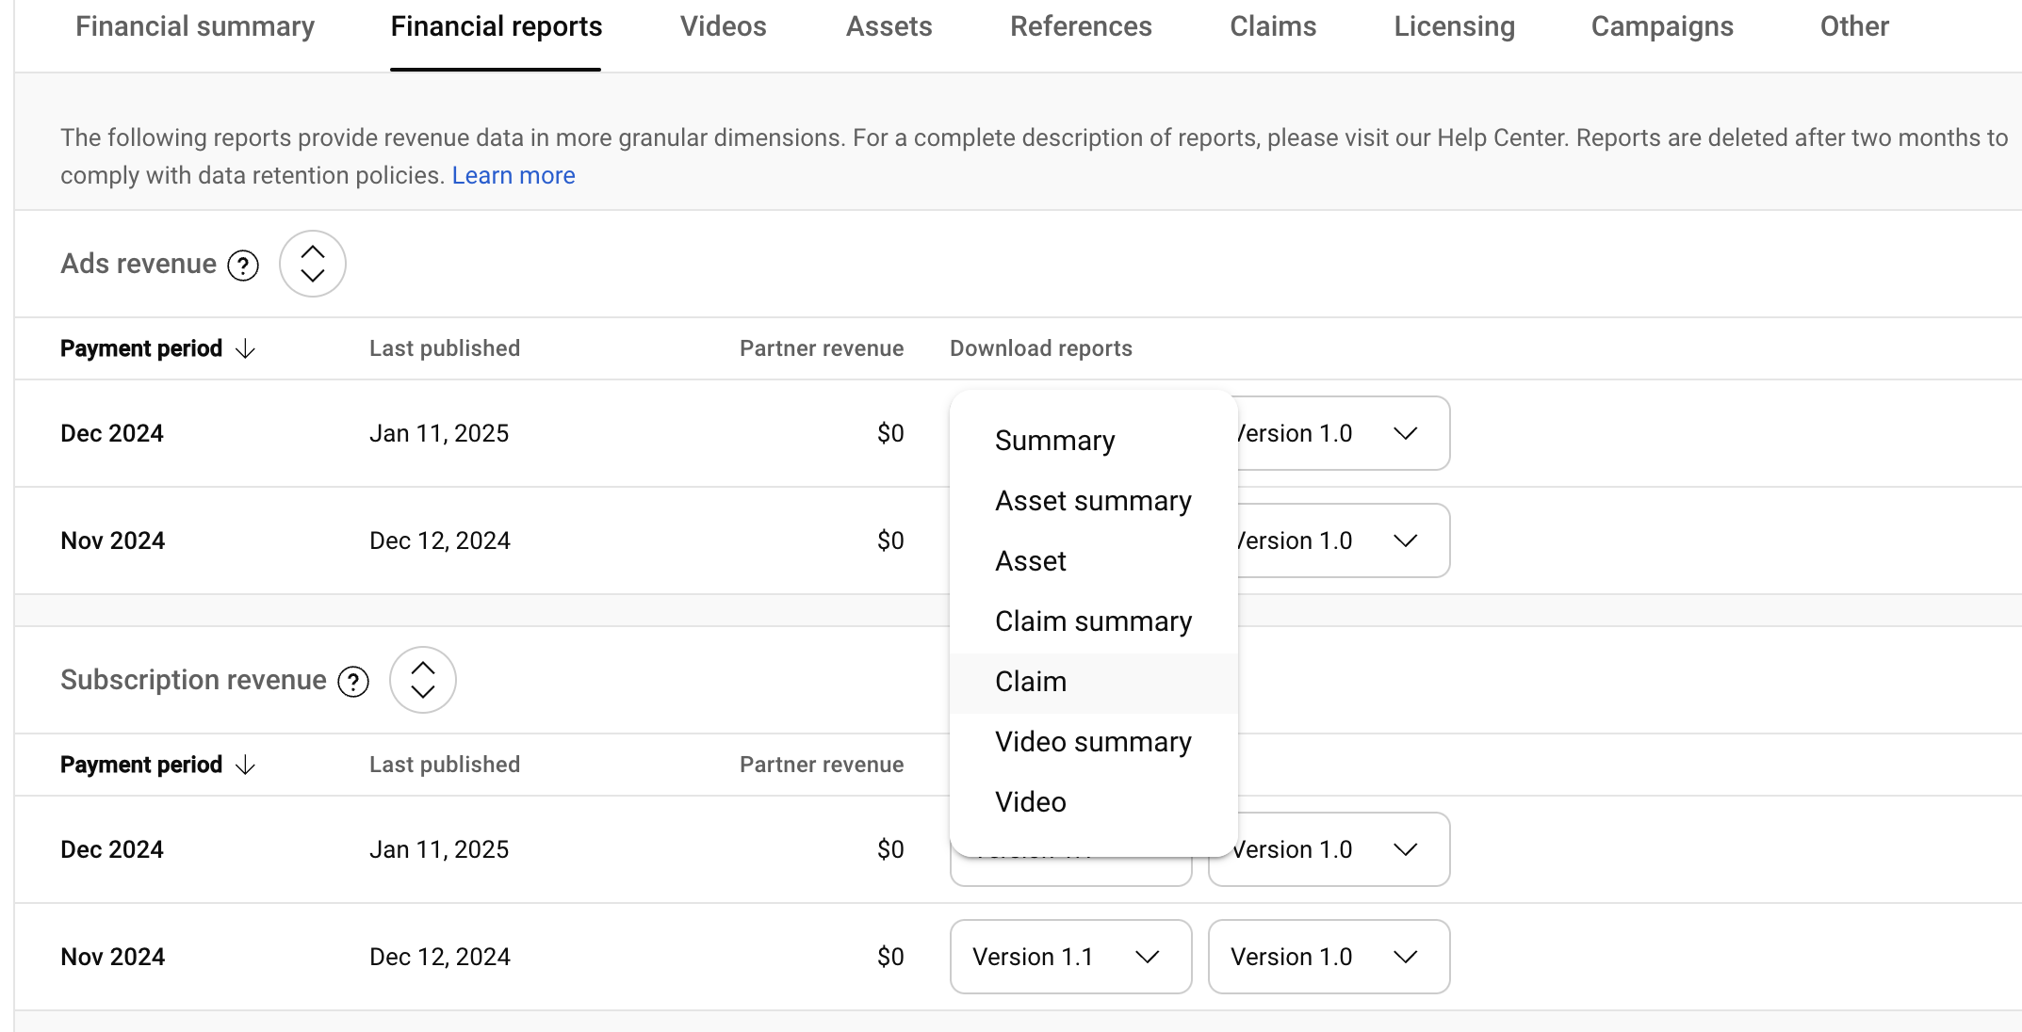Click the Ads revenue help question-mark icon
The height and width of the screenshot is (1032, 2022).
[x=243, y=266]
